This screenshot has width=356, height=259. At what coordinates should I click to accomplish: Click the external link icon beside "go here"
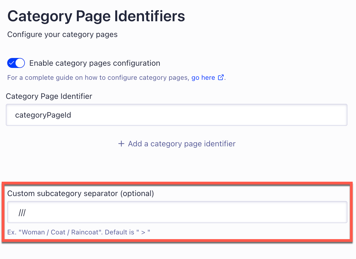pos(221,78)
